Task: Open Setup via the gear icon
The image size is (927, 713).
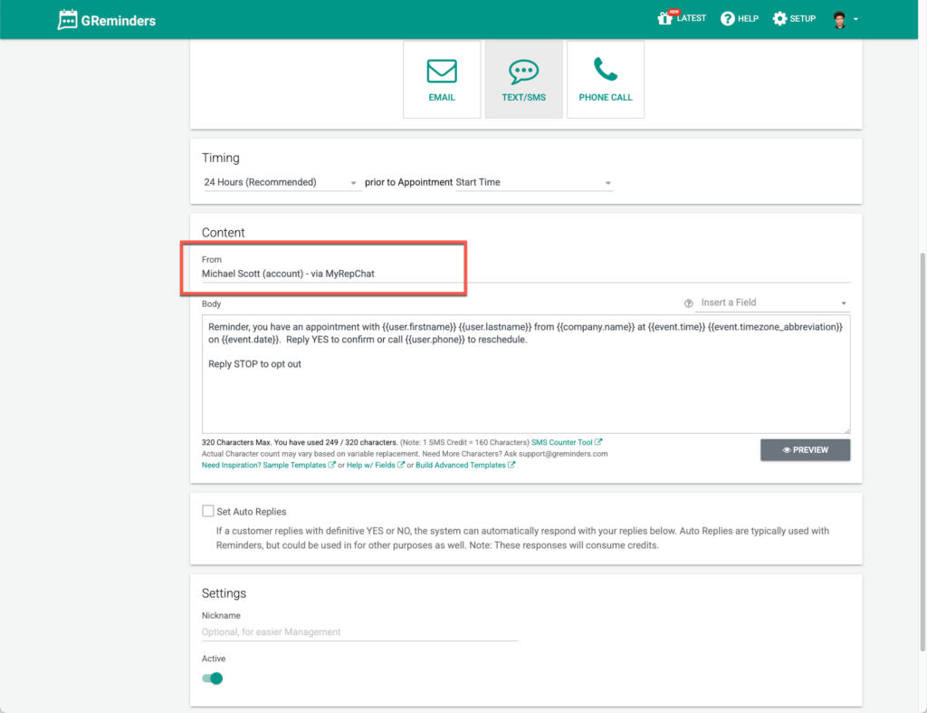Action: point(779,18)
